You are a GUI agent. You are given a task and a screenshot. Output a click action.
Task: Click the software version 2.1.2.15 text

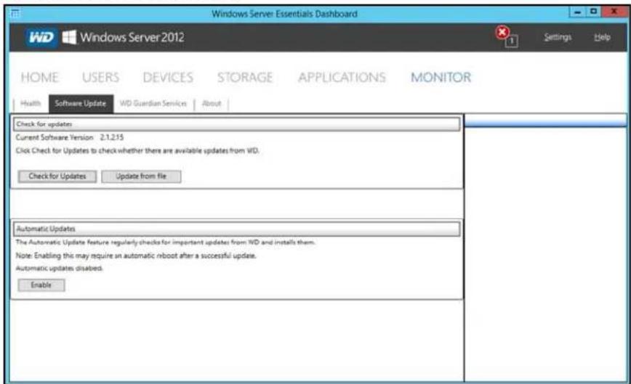112,137
